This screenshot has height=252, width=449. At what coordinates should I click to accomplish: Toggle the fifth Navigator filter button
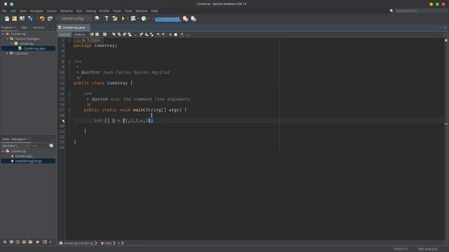click(31, 242)
